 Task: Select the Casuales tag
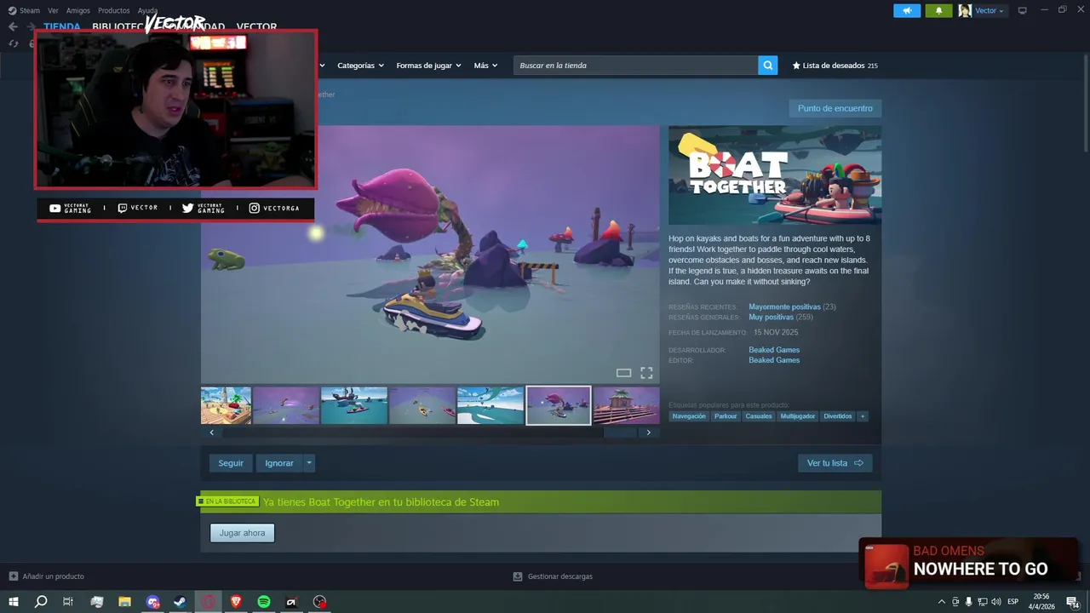pyautogui.click(x=758, y=416)
